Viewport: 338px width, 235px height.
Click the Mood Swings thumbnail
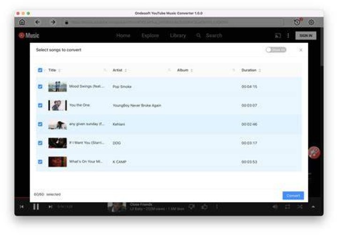click(x=58, y=86)
